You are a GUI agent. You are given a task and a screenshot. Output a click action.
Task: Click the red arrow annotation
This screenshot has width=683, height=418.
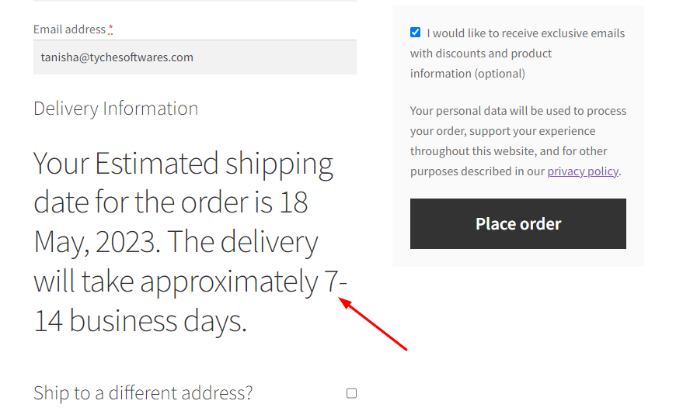373,325
